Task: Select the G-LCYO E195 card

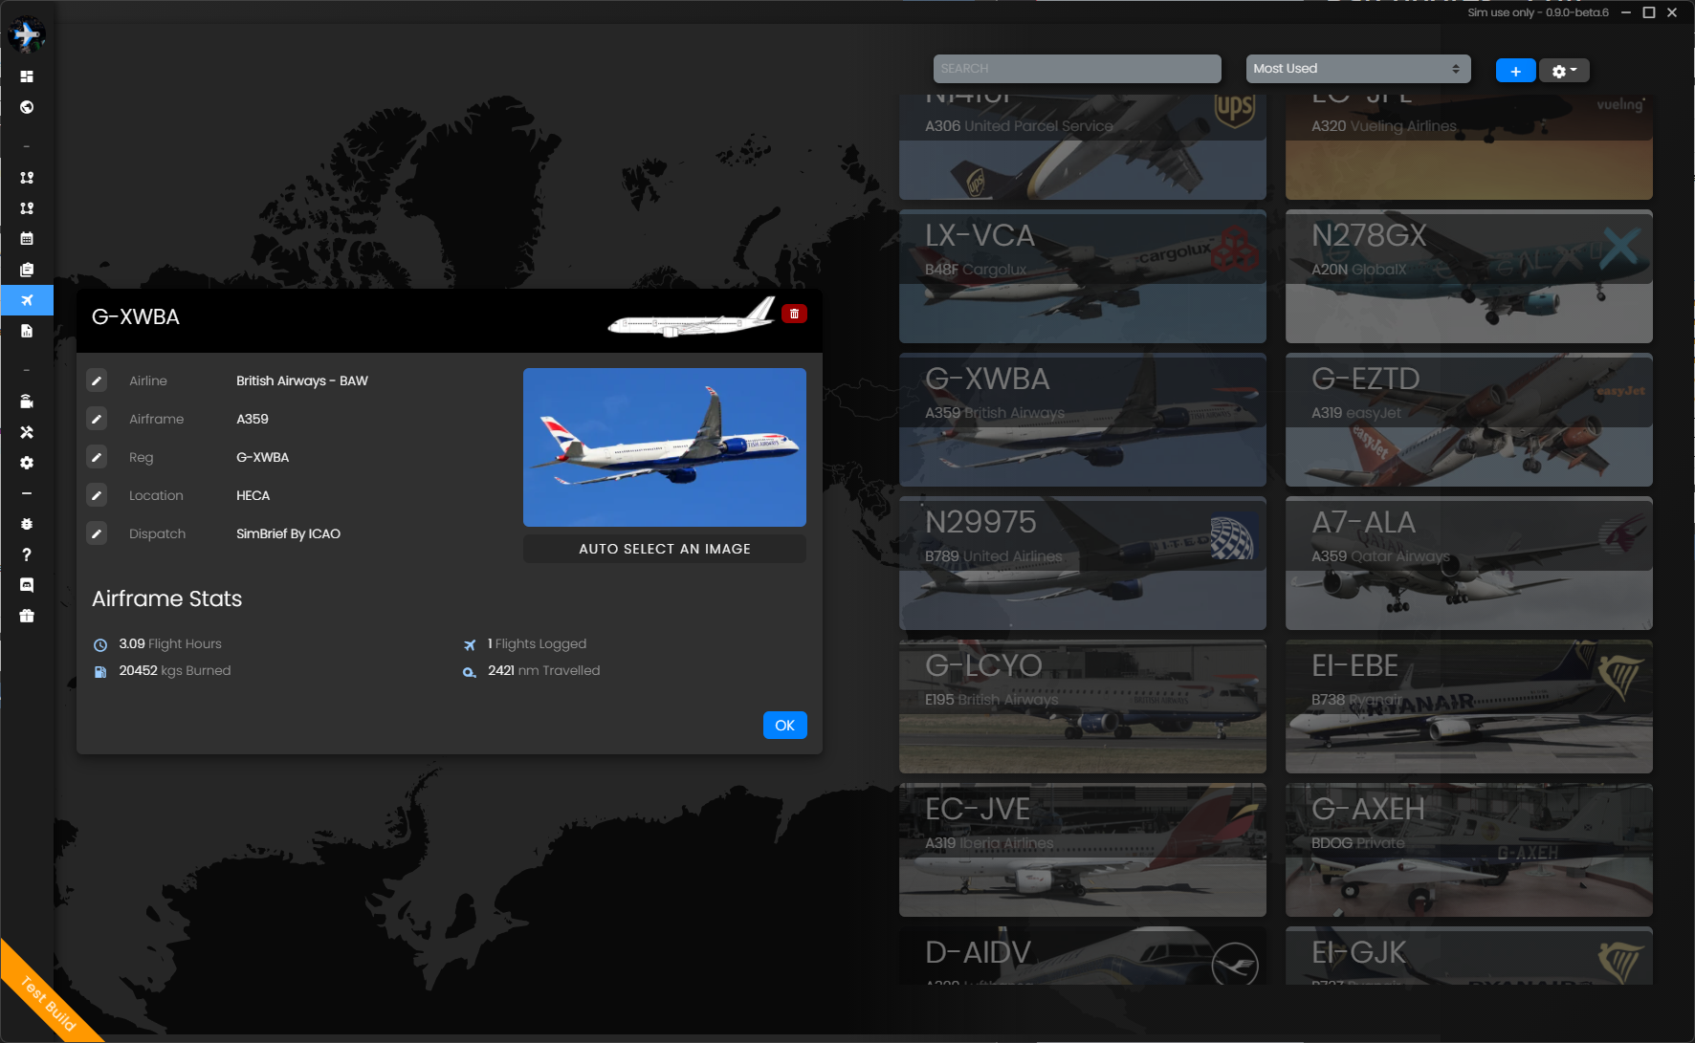Action: coord(1083,706)
